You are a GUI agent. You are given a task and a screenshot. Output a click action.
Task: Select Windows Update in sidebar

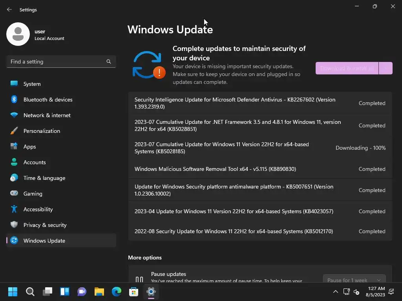point(61,240)
